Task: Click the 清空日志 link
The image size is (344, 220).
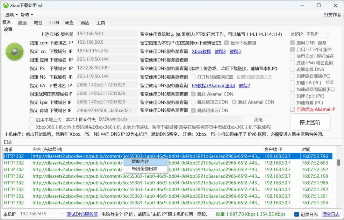Action: [331, 215]
